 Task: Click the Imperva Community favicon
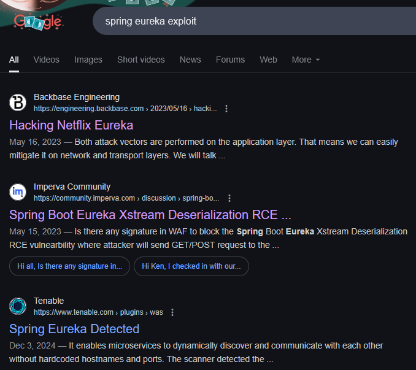(18, 192)
